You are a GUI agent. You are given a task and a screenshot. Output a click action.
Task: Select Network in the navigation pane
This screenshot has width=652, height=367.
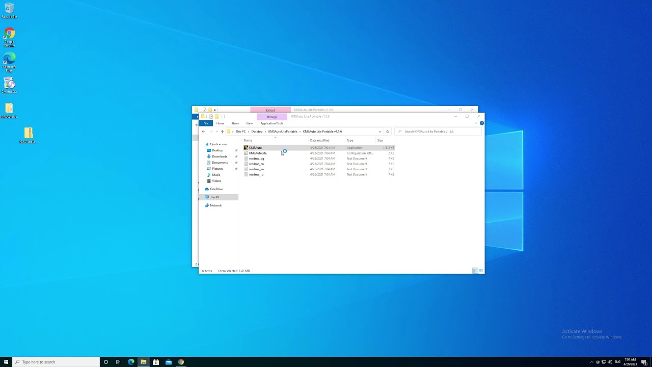pyautogui.click(x=215, y=205)
